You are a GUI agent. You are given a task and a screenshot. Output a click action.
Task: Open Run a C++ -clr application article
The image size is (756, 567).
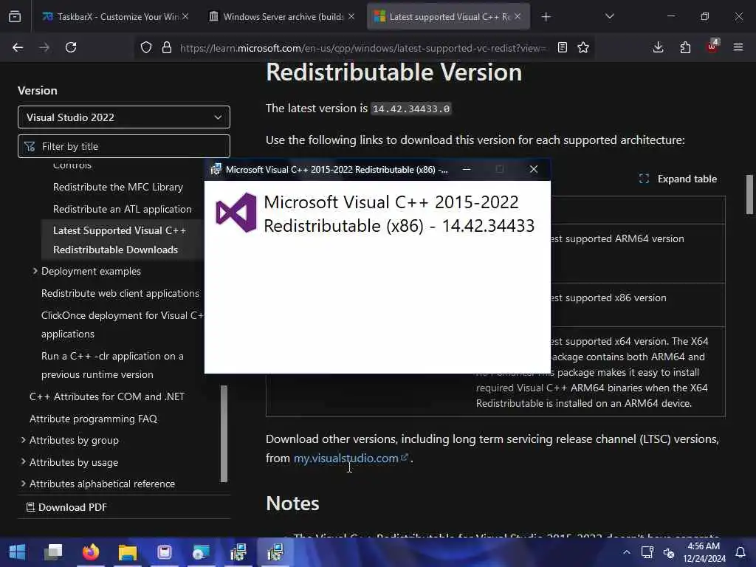coord(112,365)
